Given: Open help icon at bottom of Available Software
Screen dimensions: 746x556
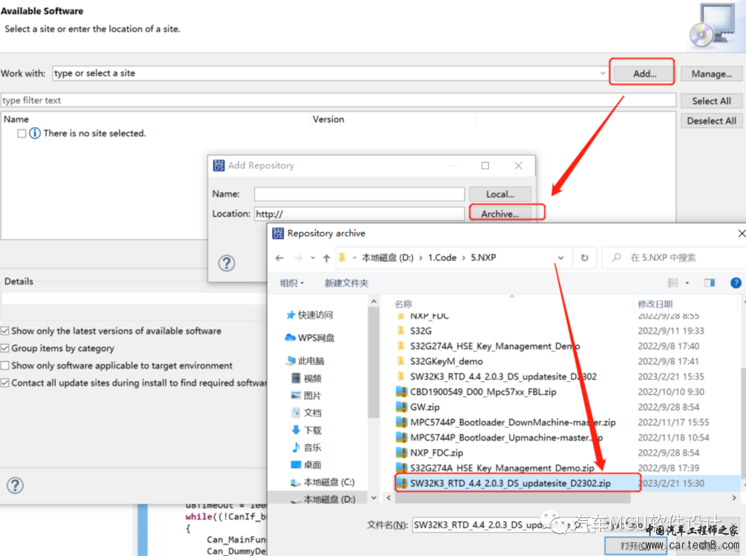Looking at the screenshot, I should click(x=15, y=485).
